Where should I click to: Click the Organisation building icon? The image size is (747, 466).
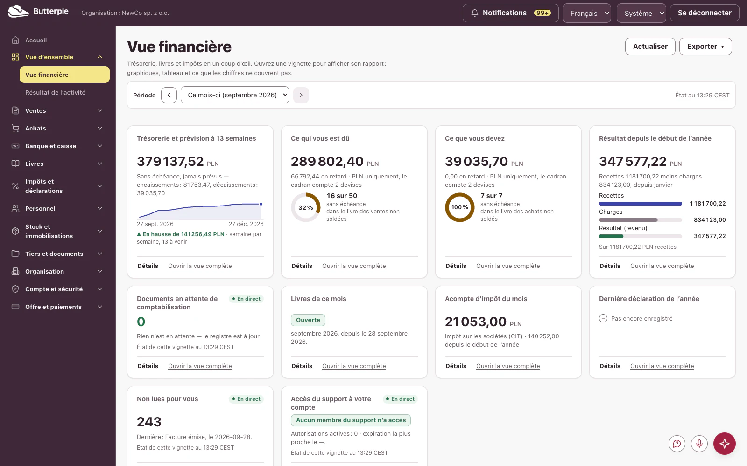click(x=15, y=271)
